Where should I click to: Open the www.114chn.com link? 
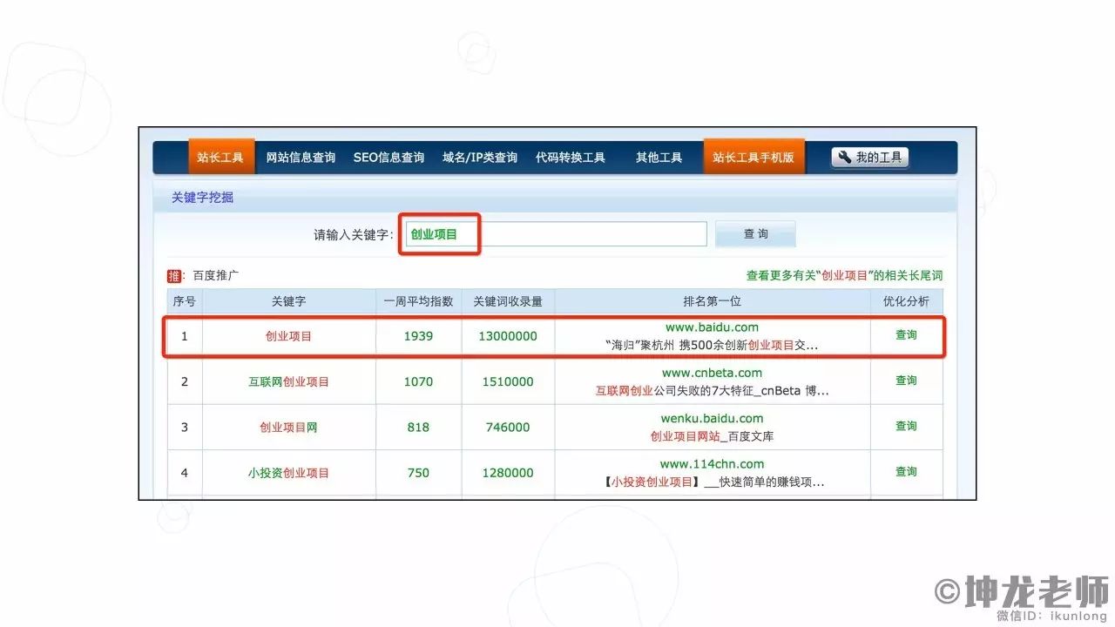pos(712,464)
